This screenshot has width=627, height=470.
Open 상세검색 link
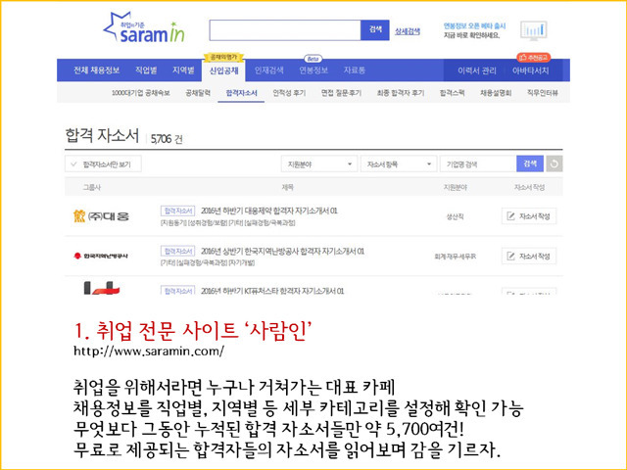click(x=408, y=31)
